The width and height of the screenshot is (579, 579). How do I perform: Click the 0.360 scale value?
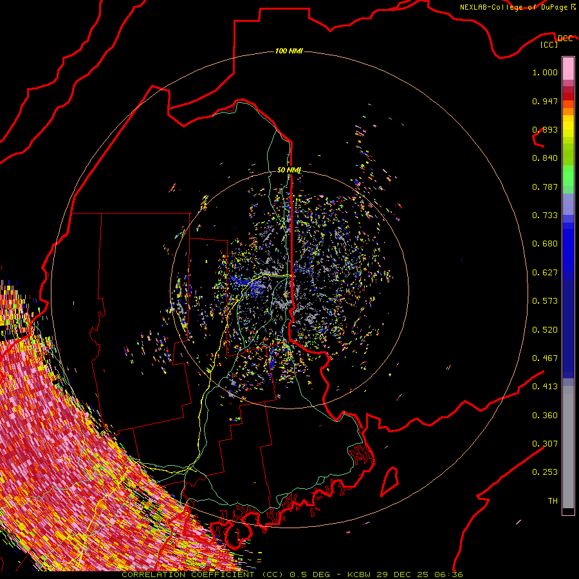point(545,416)
